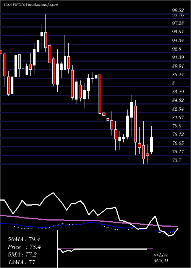Click the 50MA : 79.4 readout

24,239
